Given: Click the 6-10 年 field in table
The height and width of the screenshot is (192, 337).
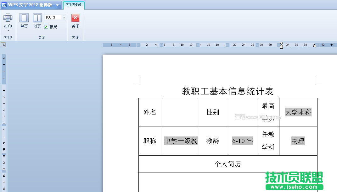Looking at the screenshot, I should click(x=242, y=141).
